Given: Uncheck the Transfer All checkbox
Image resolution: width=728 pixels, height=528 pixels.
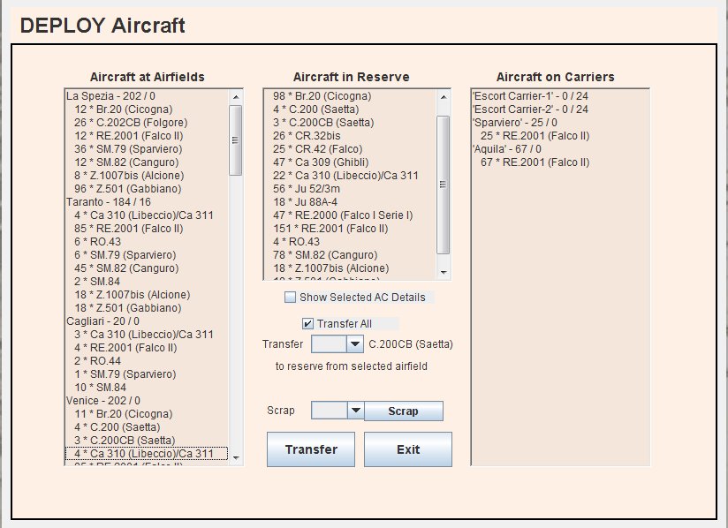Looking at the screenshot, I should [307, 324].
